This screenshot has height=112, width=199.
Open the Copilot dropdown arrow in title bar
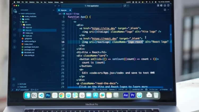(128, 6)
